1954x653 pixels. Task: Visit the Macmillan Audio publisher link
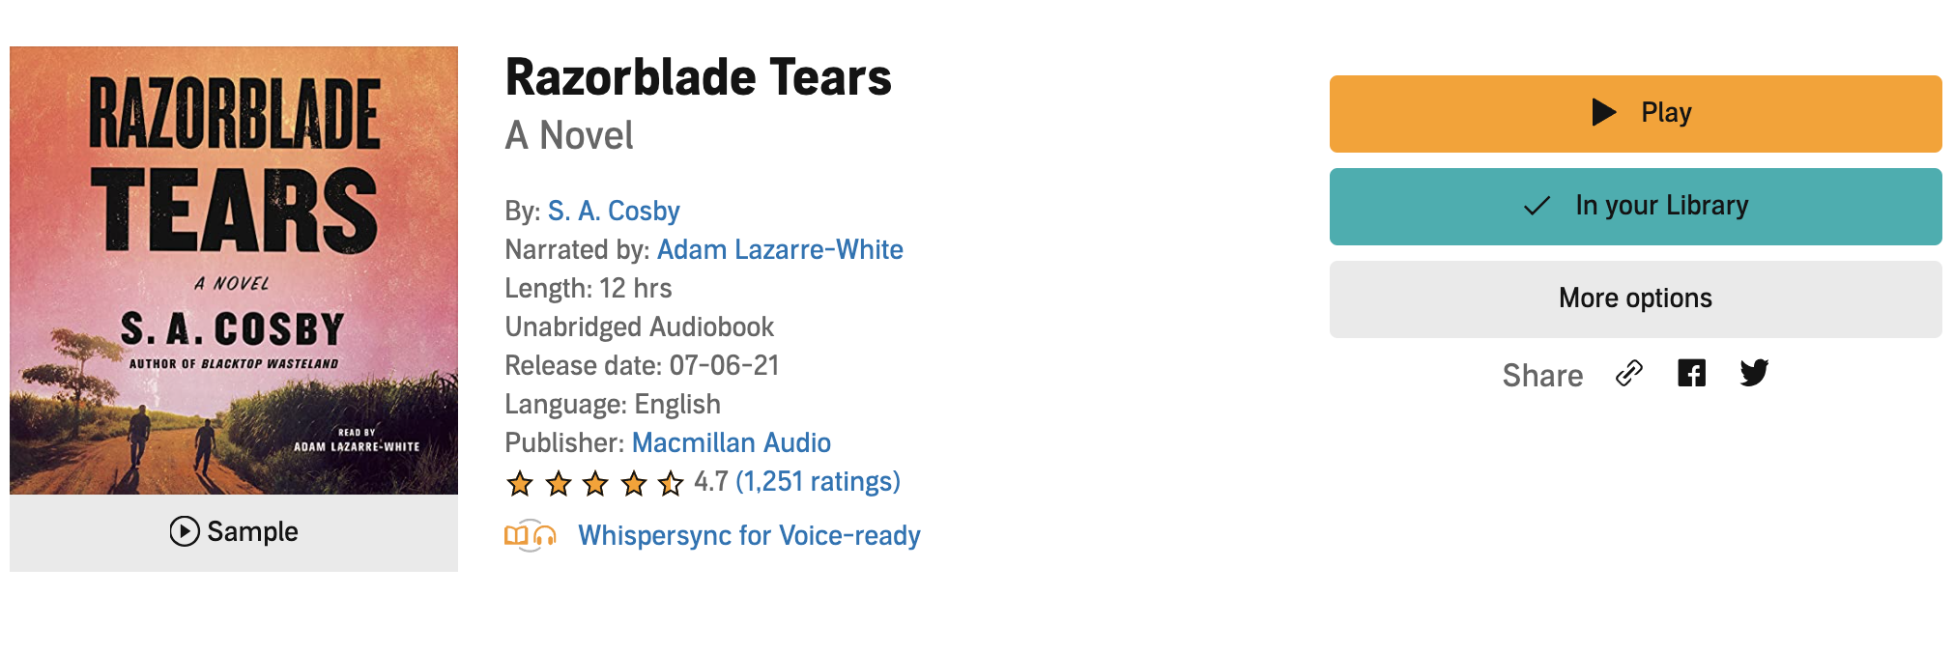pyautogui.click(x=732, y=442)
